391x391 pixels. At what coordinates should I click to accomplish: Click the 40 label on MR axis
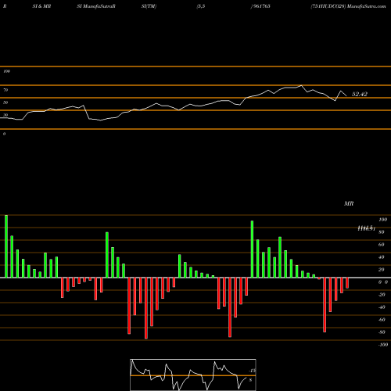pos(382,257)
